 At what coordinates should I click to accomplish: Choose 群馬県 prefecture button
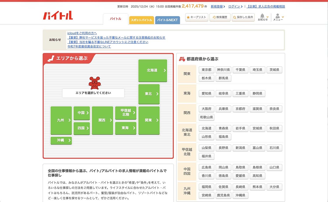pyautogui.click(x=223, y=78)
